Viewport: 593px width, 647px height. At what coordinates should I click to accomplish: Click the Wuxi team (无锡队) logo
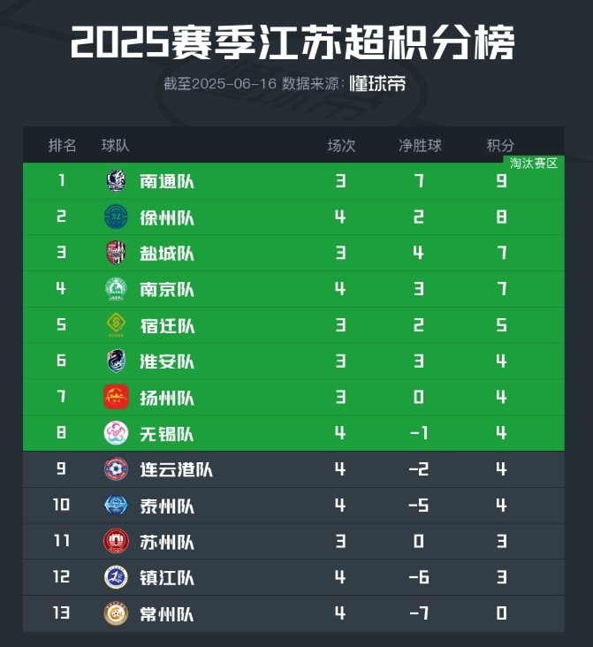(x=116, y=433)
